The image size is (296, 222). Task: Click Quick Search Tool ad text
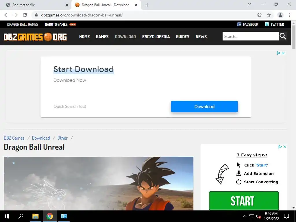coord(70,106)
